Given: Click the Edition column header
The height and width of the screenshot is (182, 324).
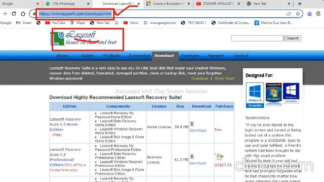Looking at the screenshot, I should pyautogui.click(x=69, y=106).
